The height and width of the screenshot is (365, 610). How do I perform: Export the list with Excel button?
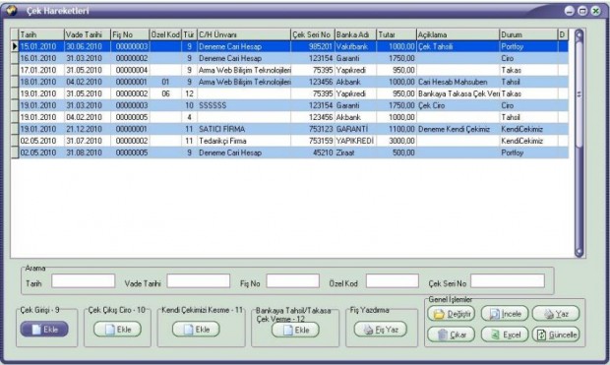point(505,335)
